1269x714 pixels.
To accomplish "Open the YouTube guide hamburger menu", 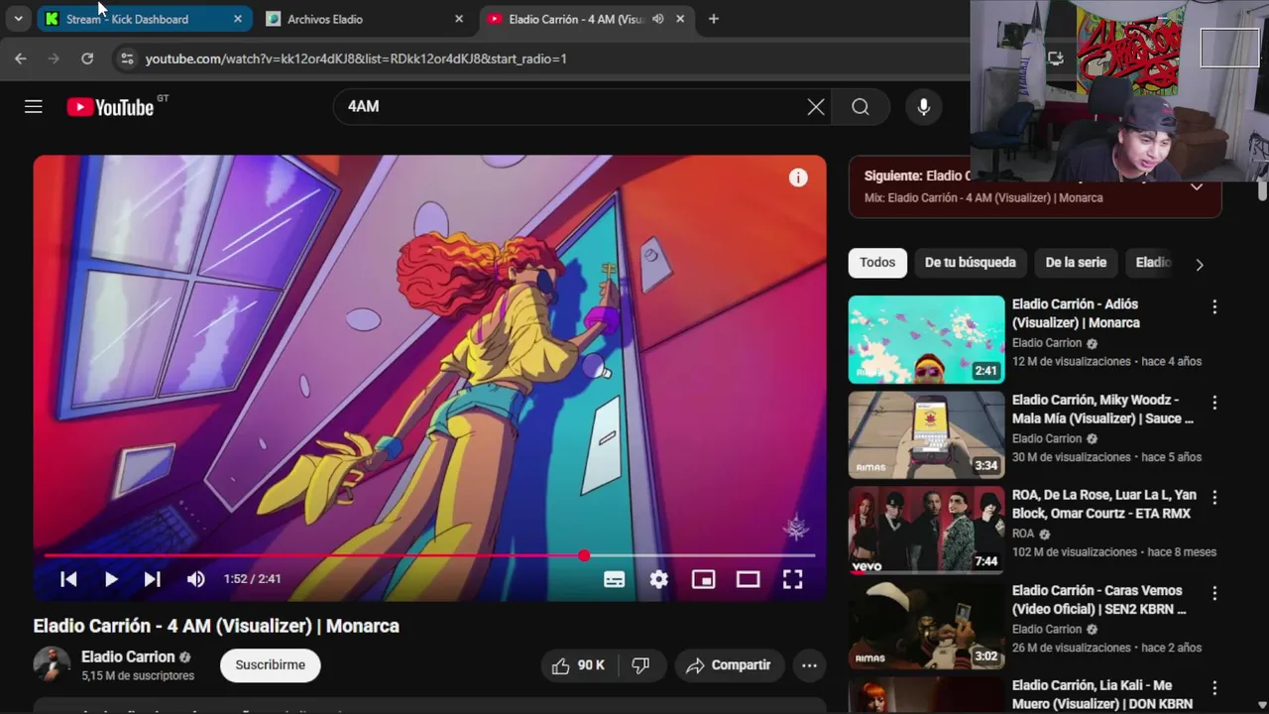I will (x=34, y=107).
